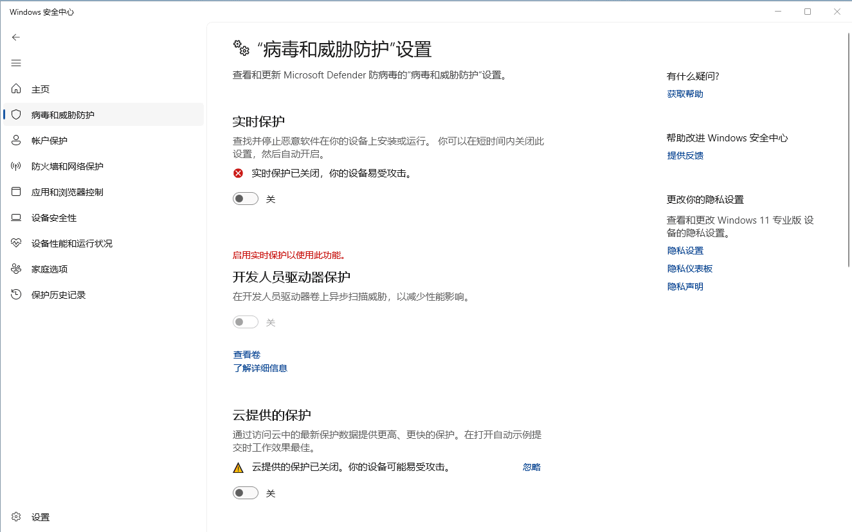
Task: Open 设备安全性 section
Action: click(104, 218)
